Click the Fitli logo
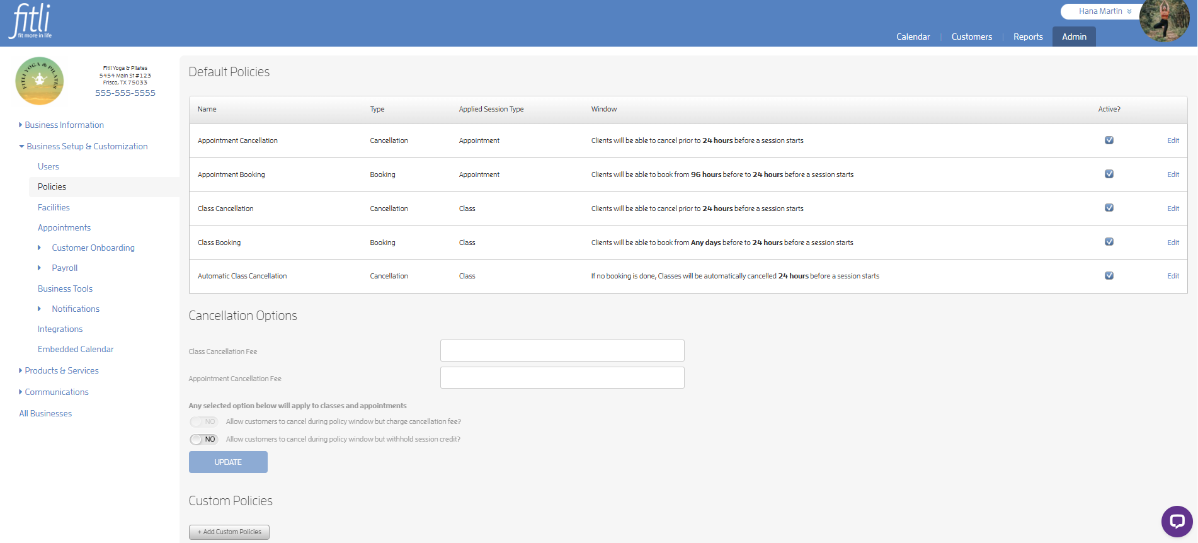The height and width of the screenshot is (543, 1198). coord(30,21)
